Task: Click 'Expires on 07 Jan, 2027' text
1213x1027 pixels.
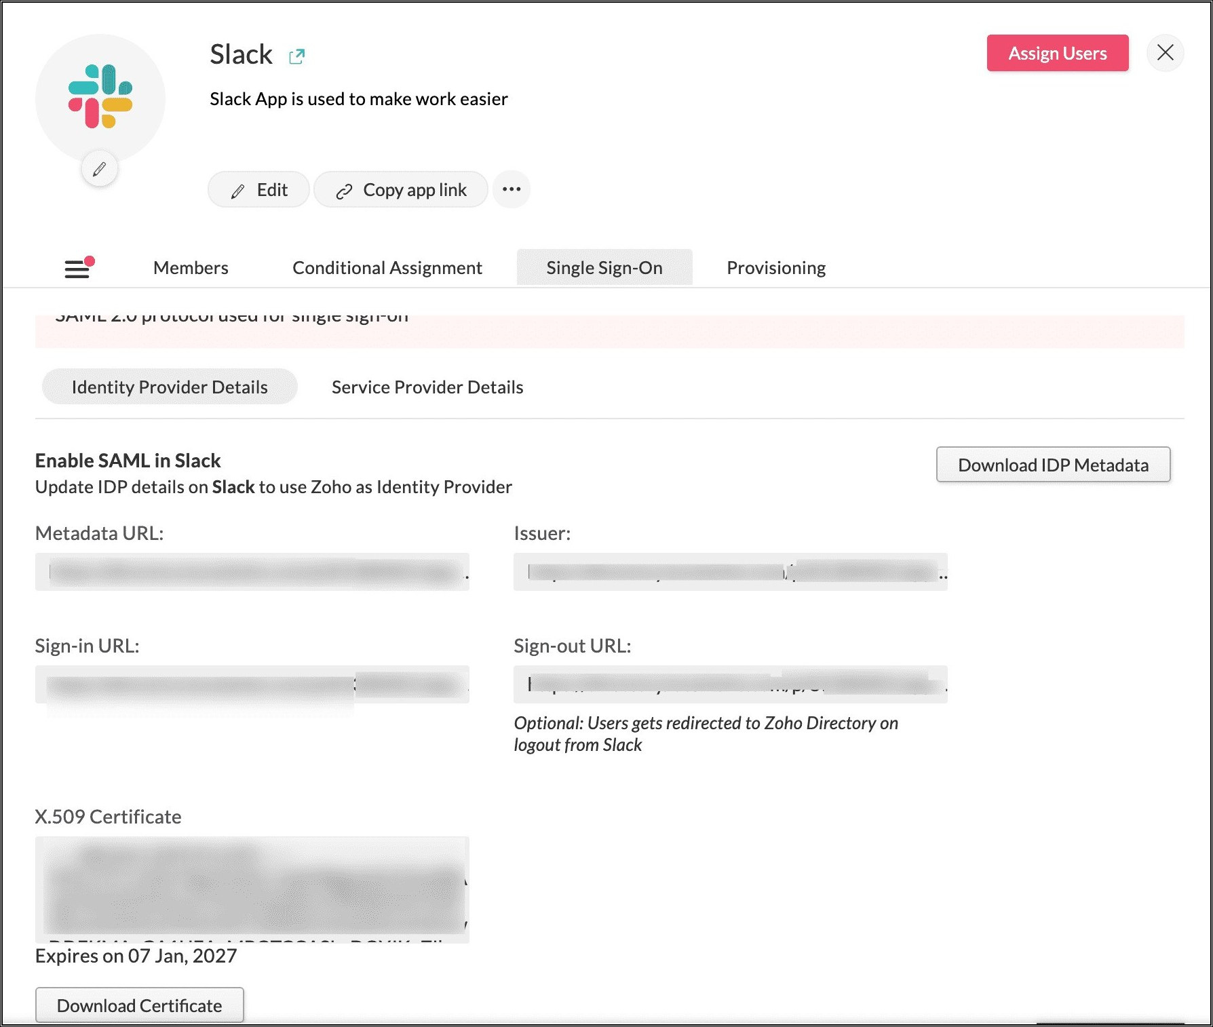Action: tap(136, 956)
